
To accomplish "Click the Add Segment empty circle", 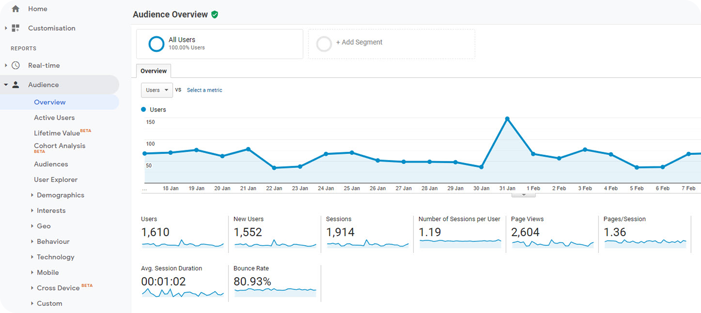I will pos(324,44).
